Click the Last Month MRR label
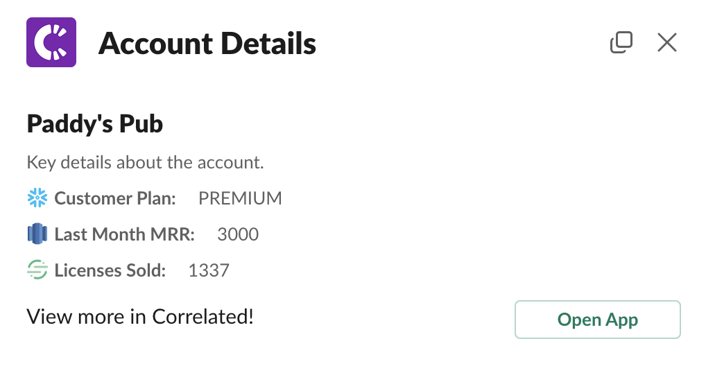This screenshot has width=706, height=366. click(x=125, y=234)
